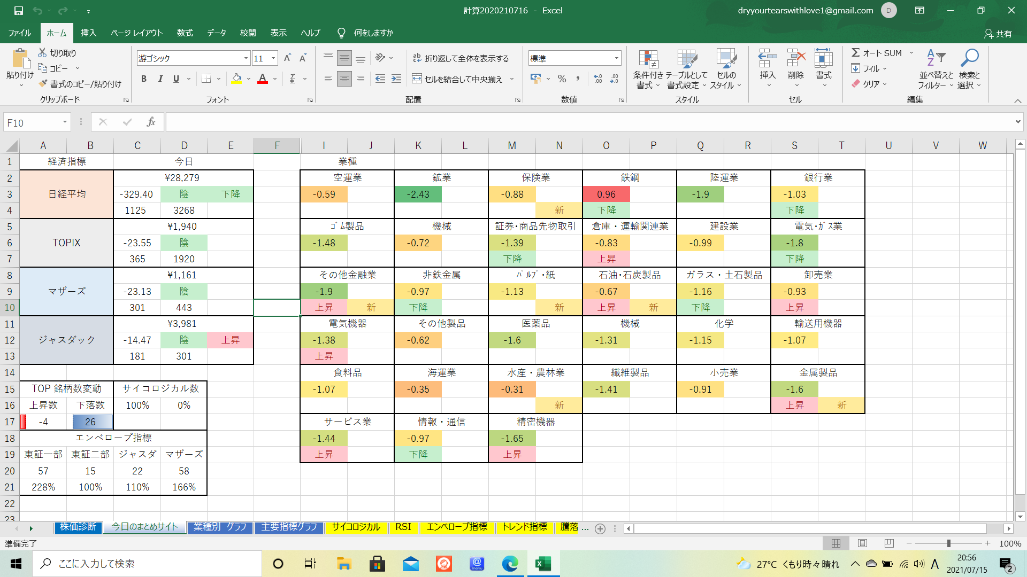This screenshot has width=1027, height=577.
Task: Click the increase indent icon
Action: click(396, 79)
